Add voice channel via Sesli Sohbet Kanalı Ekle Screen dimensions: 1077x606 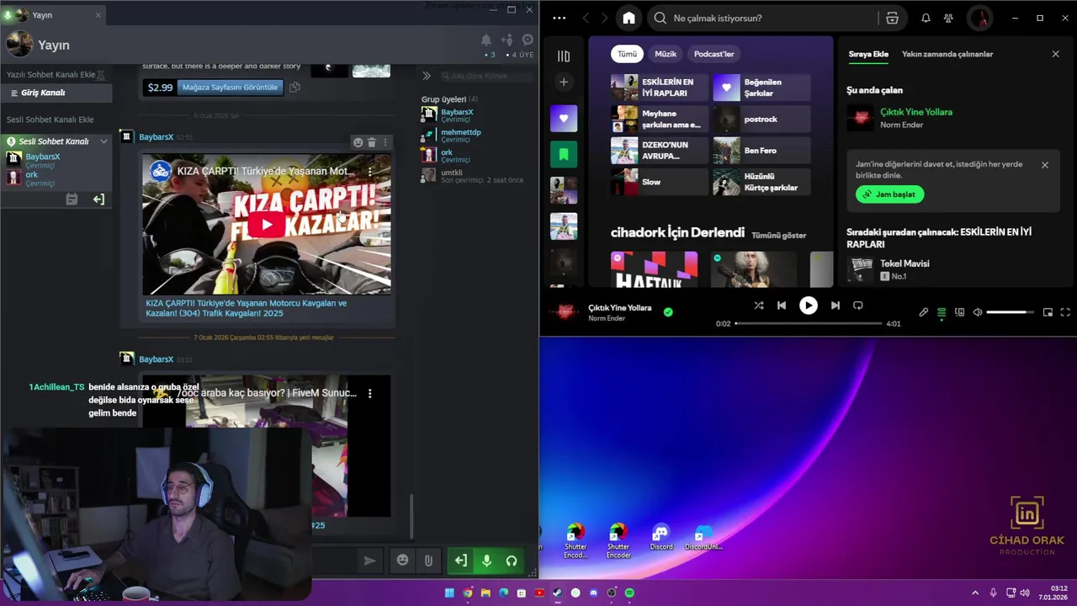pos(50,120)
